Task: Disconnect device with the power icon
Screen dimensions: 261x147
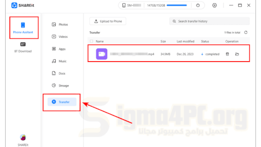Action: tap(198, 5)
